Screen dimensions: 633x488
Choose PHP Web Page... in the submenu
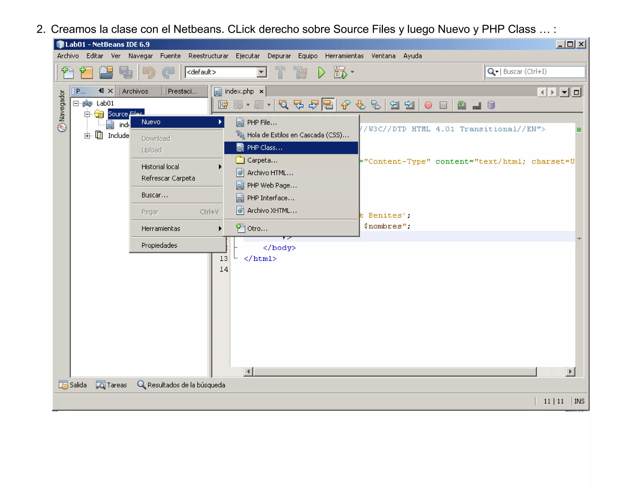291,185
